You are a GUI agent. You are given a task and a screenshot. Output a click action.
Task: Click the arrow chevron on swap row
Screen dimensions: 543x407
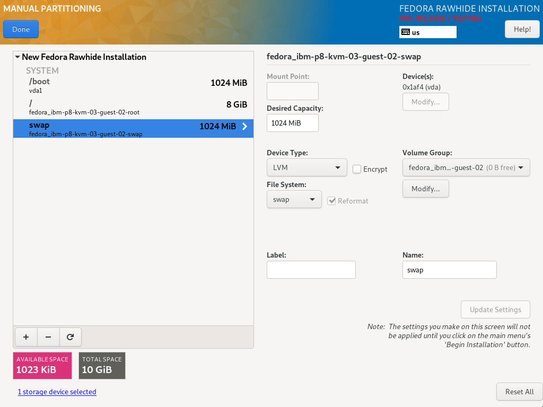pyautogui.click(x=244, y=126)
